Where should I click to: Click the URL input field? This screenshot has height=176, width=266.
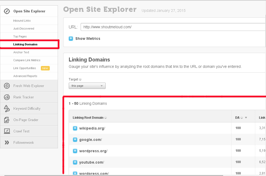point(173,27)
